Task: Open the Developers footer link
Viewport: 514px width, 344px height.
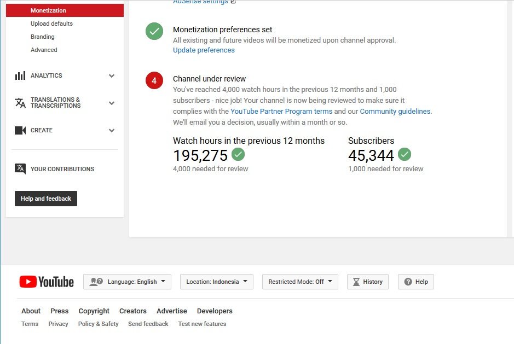Action: (x=215, y=311)
